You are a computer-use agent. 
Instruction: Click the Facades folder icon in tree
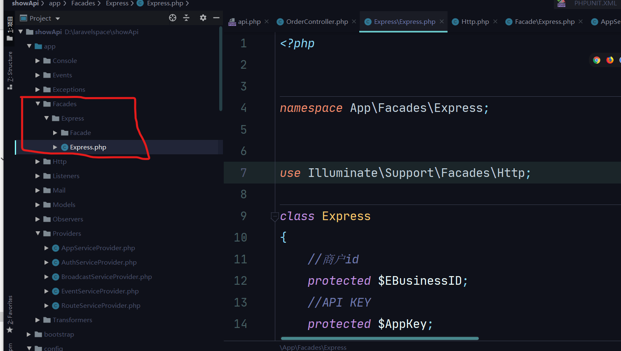(47, 104)
